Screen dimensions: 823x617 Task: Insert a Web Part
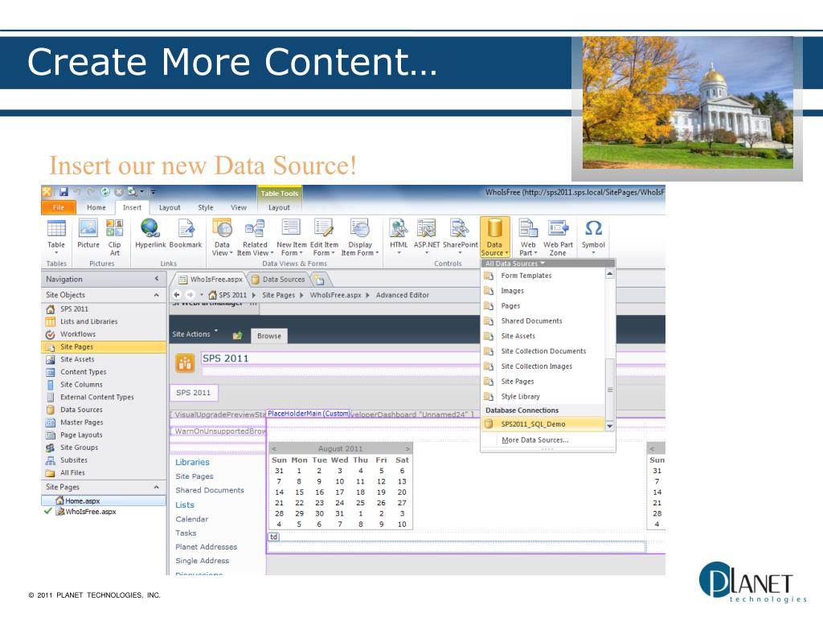pyautogui.click(x=528, y=237)
